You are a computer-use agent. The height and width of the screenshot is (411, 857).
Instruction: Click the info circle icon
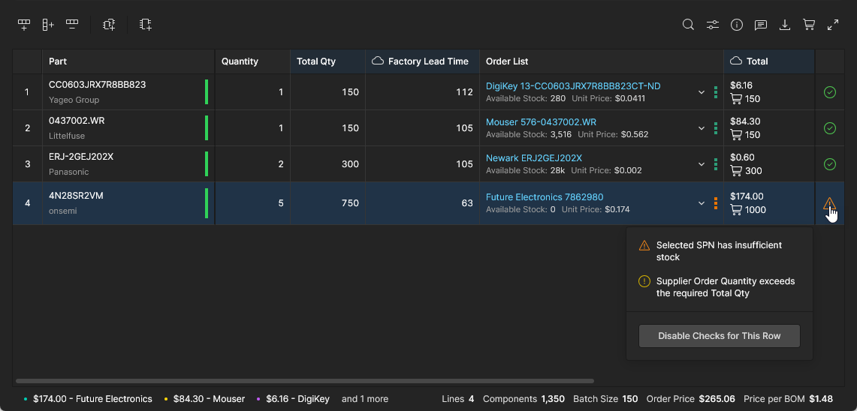(x=737, y=25)
